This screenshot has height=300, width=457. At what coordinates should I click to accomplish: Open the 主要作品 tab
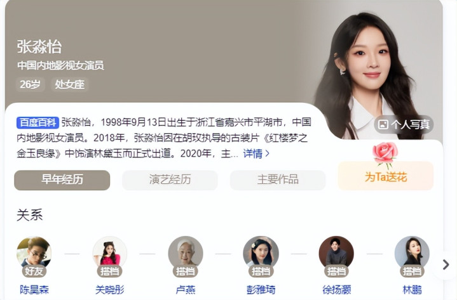point(278,180)
